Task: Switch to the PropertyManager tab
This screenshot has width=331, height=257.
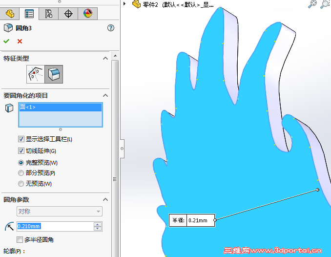Action: point(29,14)
